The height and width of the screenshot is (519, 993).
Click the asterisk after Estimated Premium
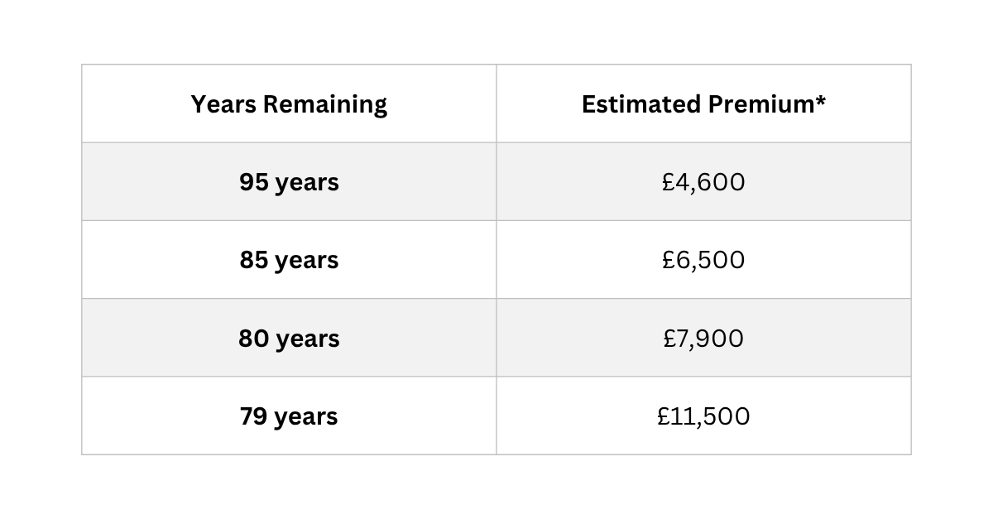coord(820,100)
